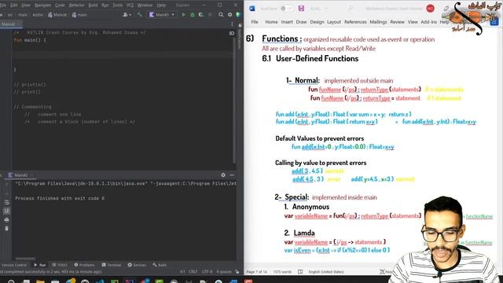
Task: Toggle AutoSave switch in Word
Action: click(286, 9)
